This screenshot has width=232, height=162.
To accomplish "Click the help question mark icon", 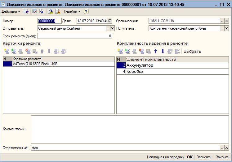I will [86, 11].
